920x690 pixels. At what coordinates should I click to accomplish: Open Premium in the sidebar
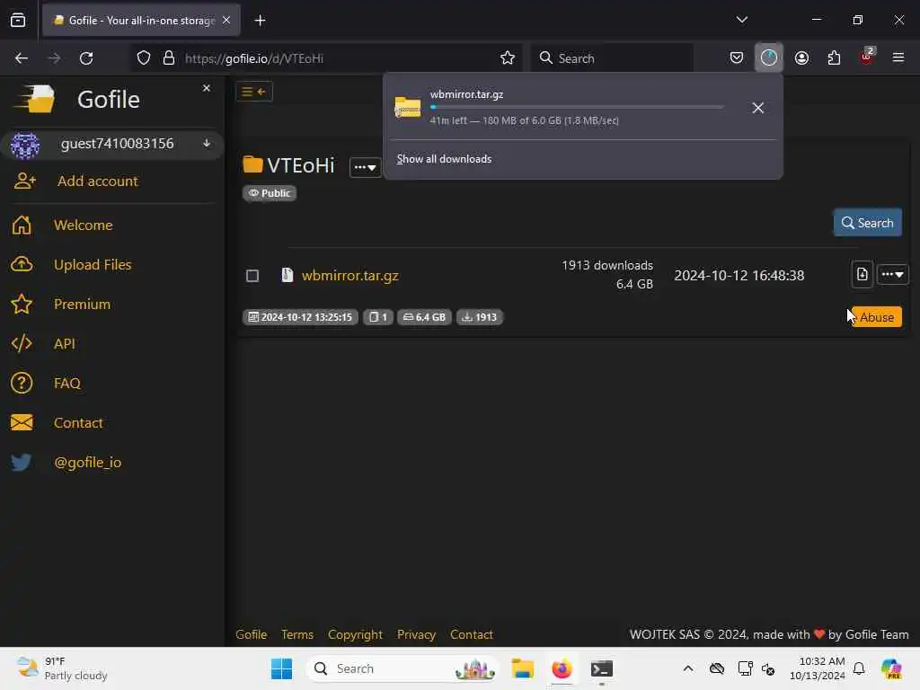[82, 304]
